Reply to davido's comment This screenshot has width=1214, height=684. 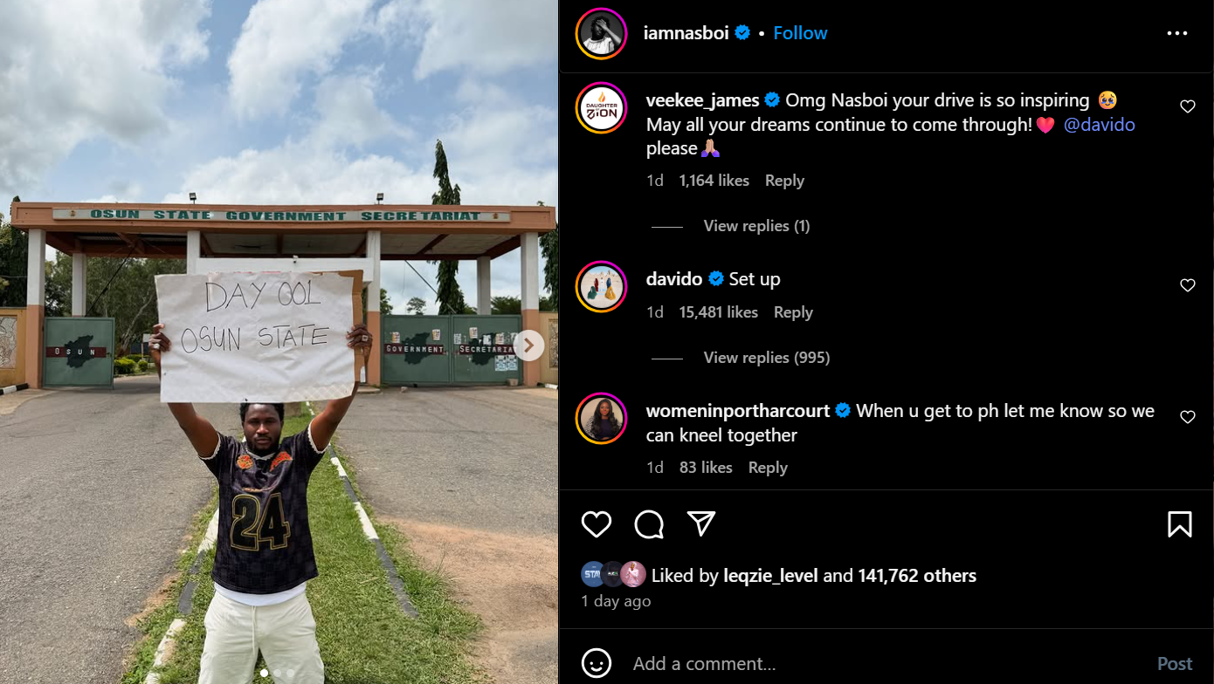click(x=793, y=312)
